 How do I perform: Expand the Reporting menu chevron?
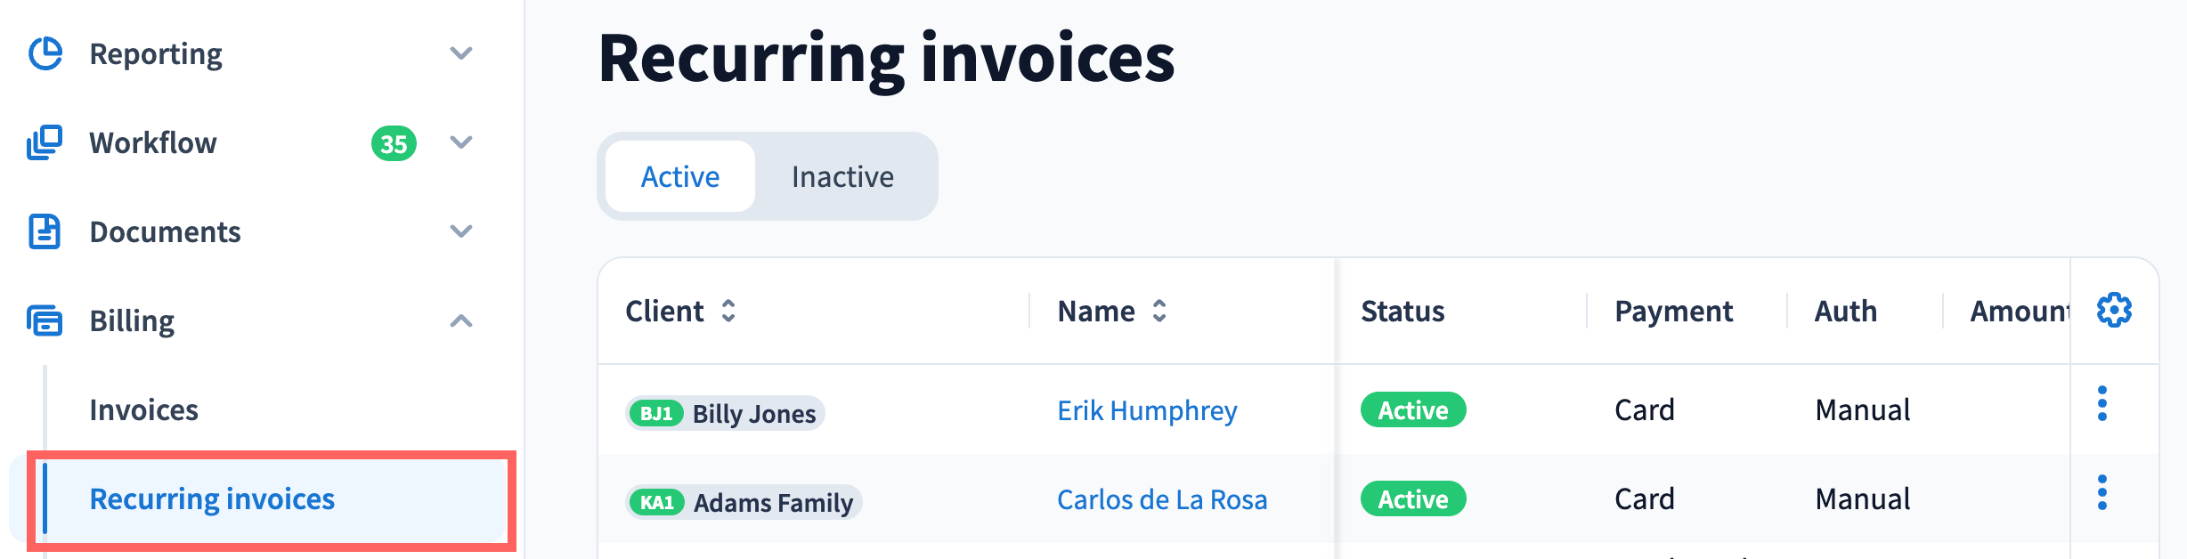(x=461, y=53)
